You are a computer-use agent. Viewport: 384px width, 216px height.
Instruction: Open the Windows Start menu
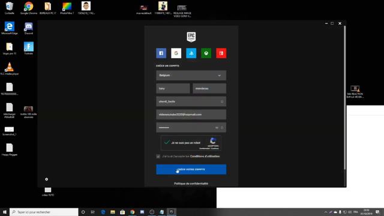5,212
